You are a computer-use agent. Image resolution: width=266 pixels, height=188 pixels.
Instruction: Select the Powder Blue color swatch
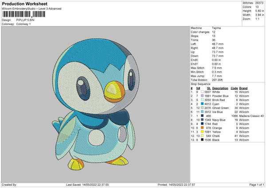tap(202, 96)
